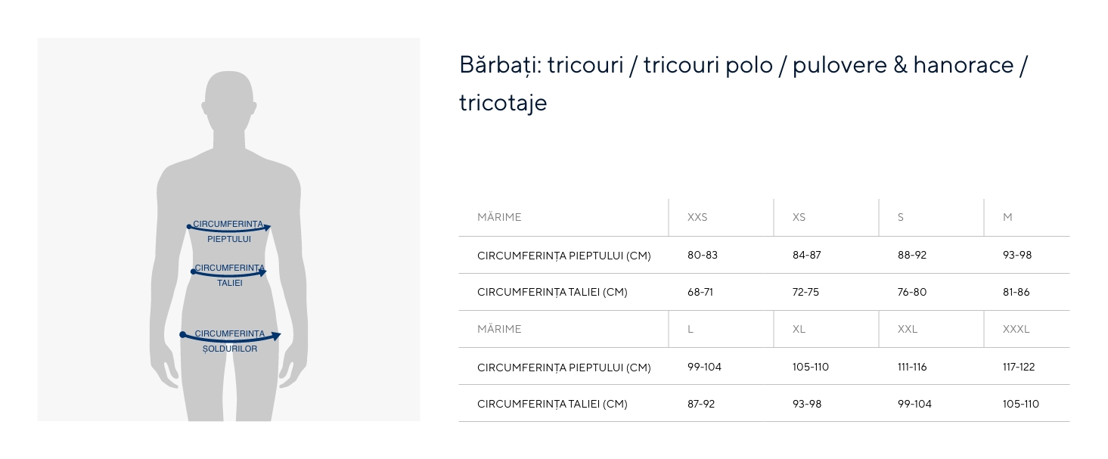
Task: Click the MĂRIME label in the XXS header row
Action: 499,218
